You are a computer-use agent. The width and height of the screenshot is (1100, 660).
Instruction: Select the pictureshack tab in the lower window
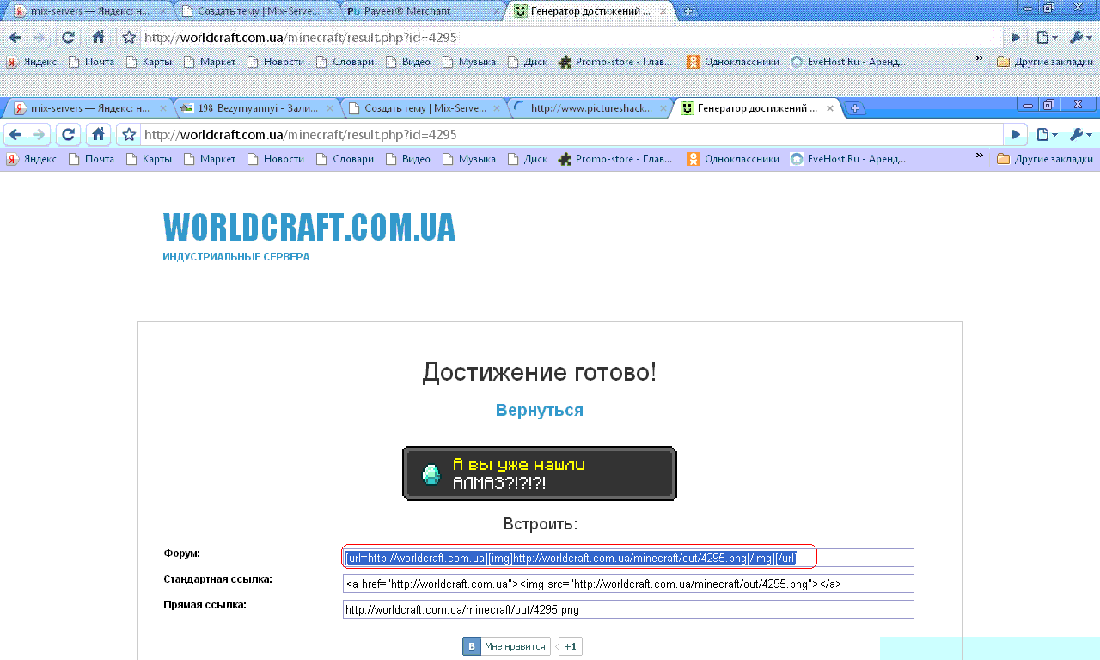pos(589,108)
